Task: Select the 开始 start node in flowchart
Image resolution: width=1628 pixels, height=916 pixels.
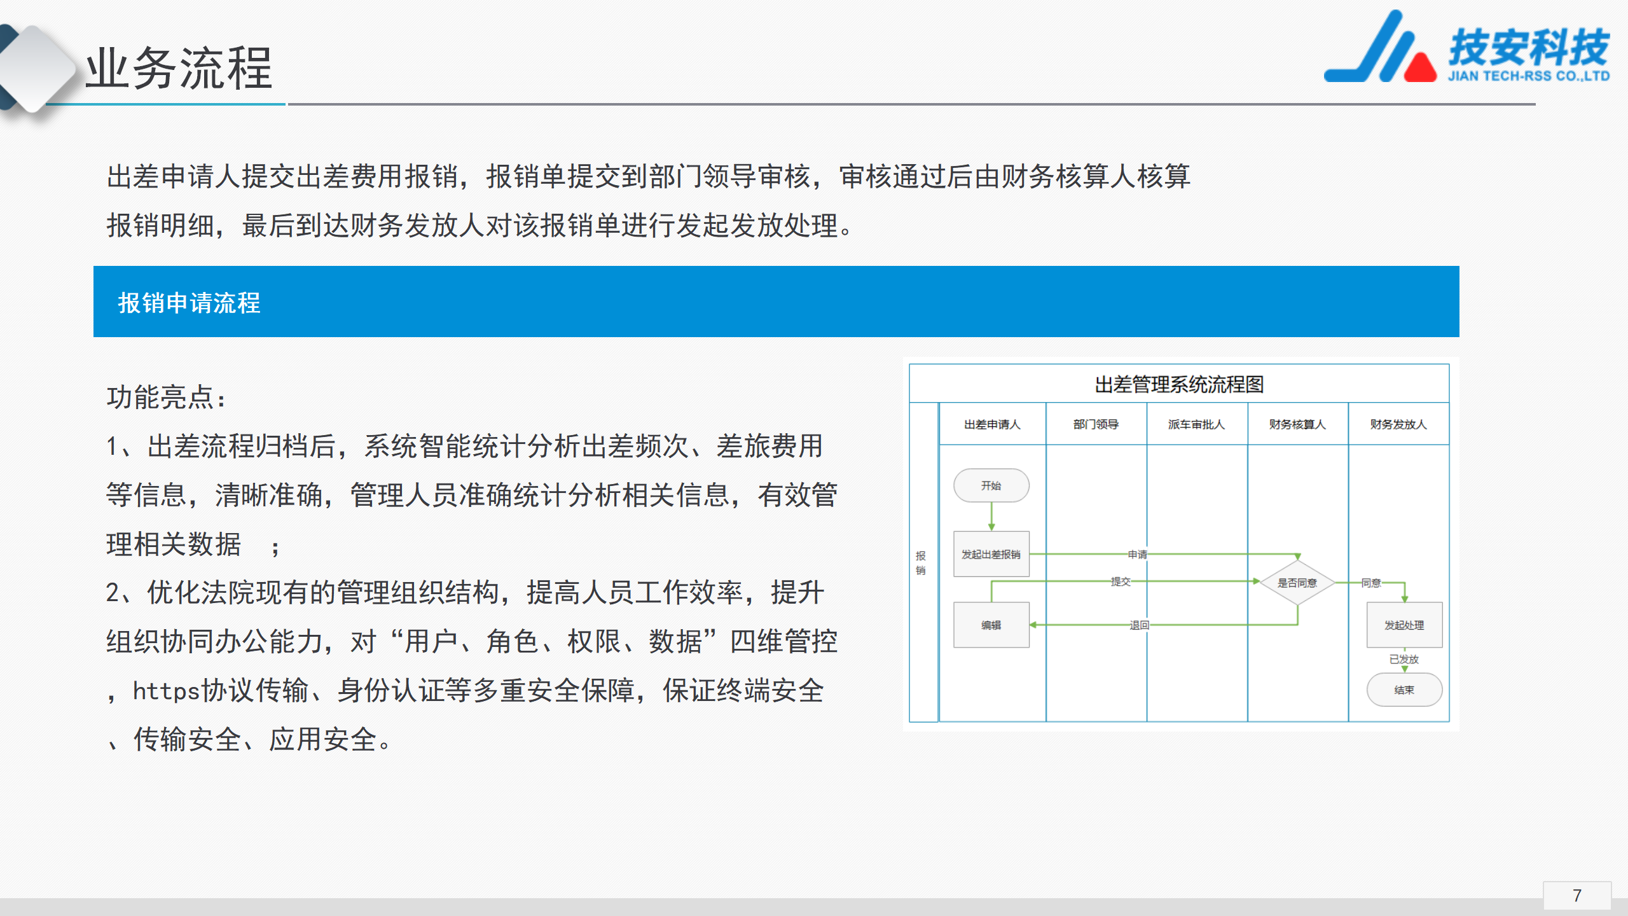Action: pos(991,486)
